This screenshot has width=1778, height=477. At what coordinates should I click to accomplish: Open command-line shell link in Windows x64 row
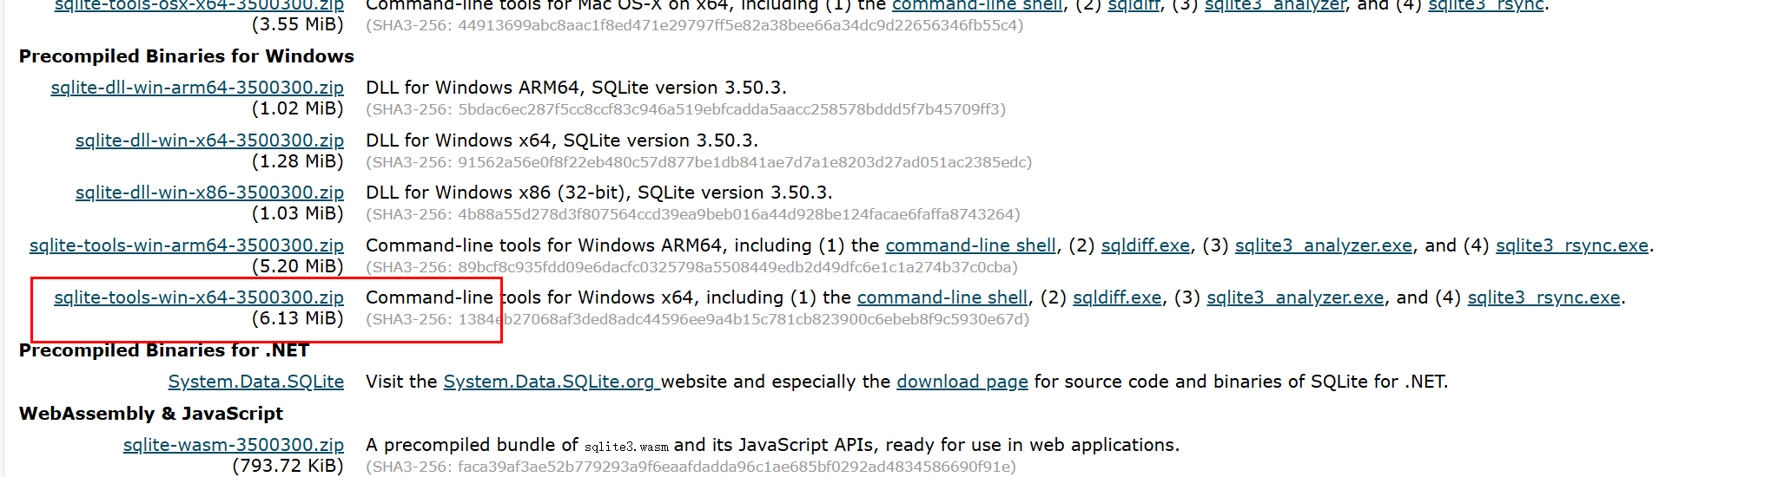tap(942, 297)
